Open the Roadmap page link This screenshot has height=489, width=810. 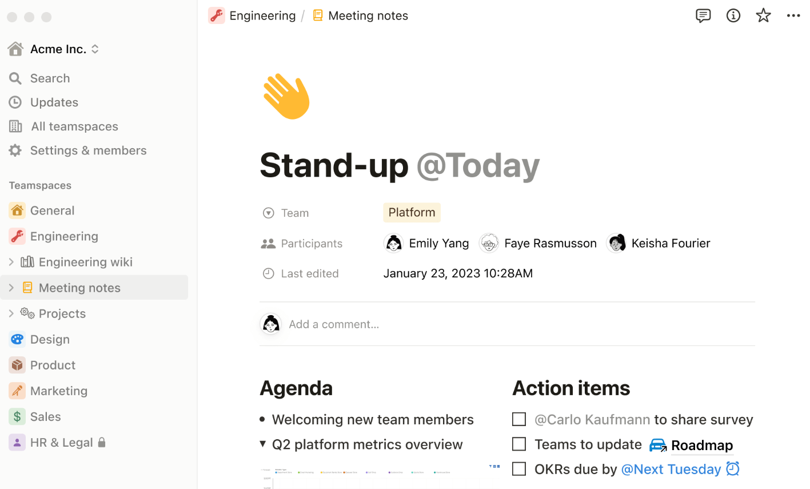click(701, 445)
